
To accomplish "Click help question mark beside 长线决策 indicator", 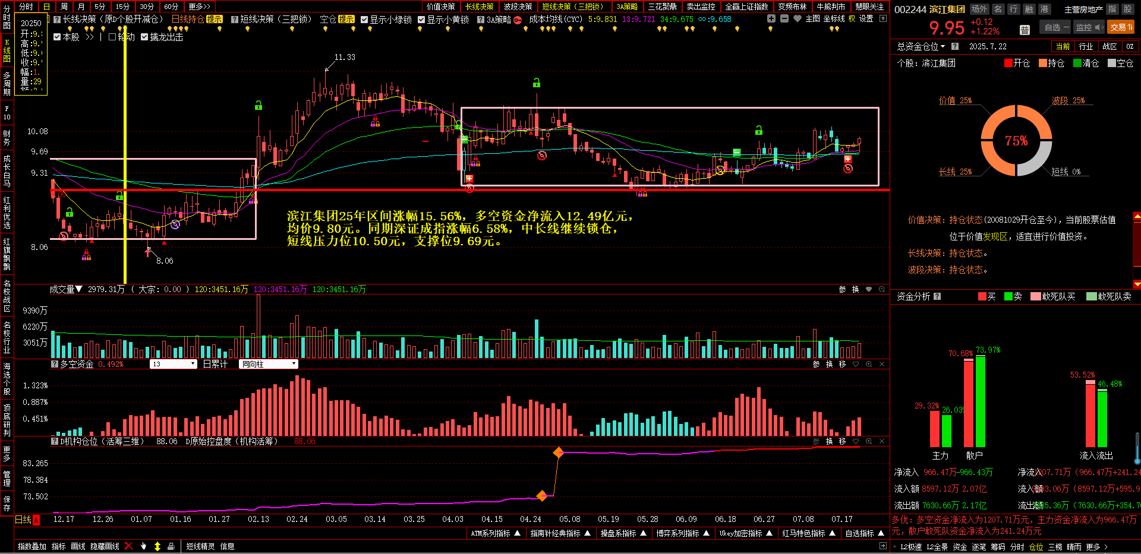I will [x=57, y=20].
